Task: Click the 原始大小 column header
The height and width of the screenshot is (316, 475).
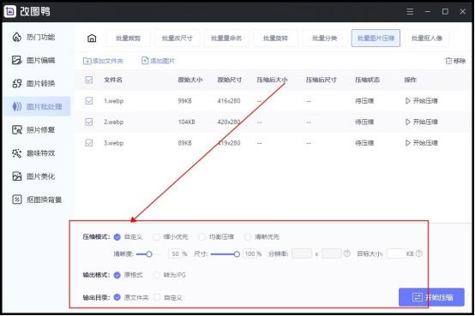Action: 190,80
